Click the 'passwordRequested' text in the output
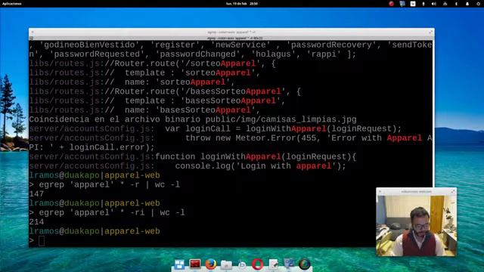Image resolution: width=484 pixels, height=272 pixels. 98,54
